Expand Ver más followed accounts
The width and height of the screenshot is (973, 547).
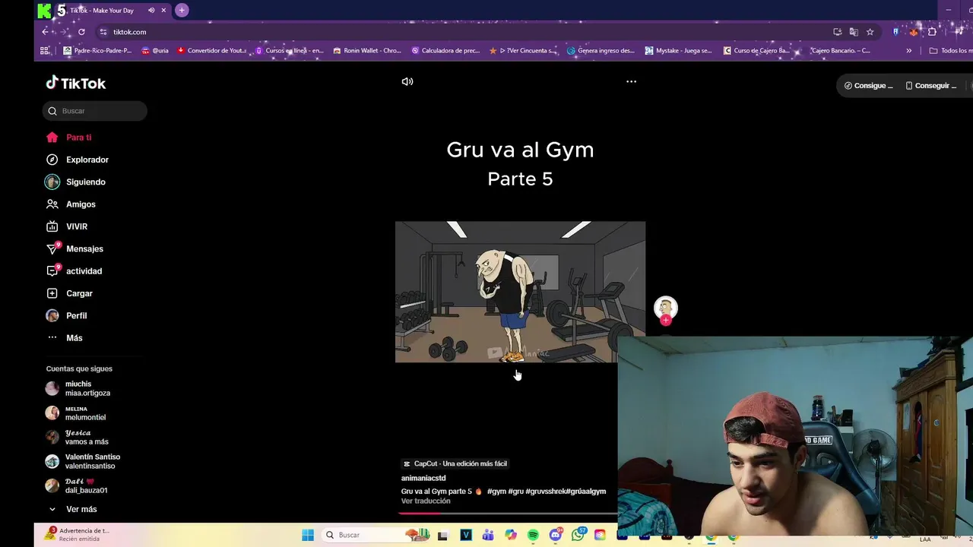coord(73,509)
